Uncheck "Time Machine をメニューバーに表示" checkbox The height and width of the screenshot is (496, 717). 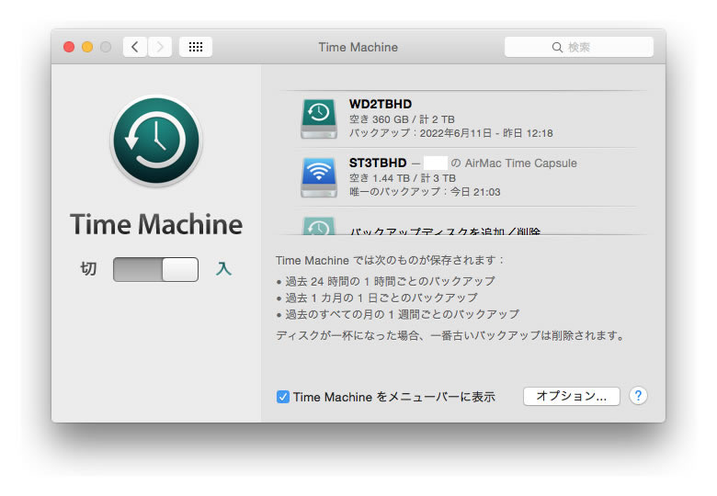pos(283,397)
